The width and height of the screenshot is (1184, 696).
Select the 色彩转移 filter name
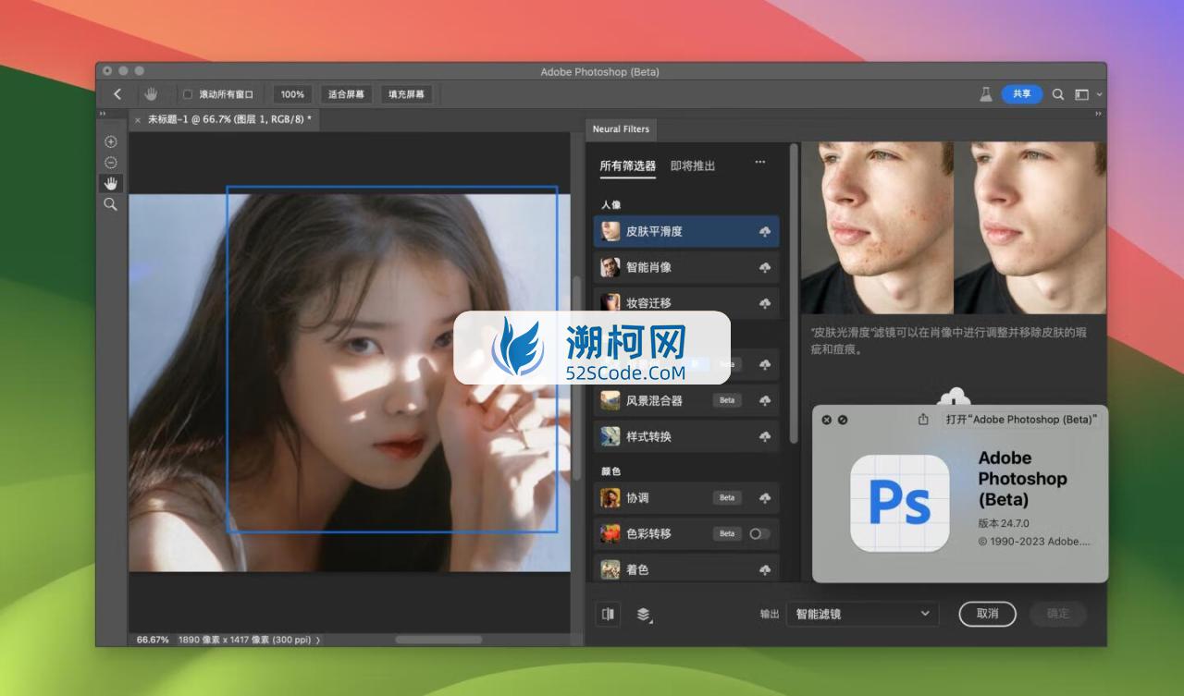pyautogui.click(x=648, y=534)
